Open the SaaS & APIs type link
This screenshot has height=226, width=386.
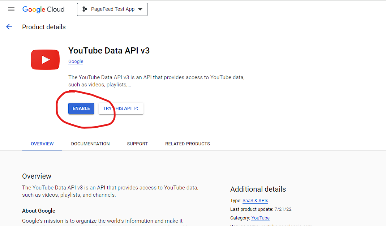tap(255, 201)
